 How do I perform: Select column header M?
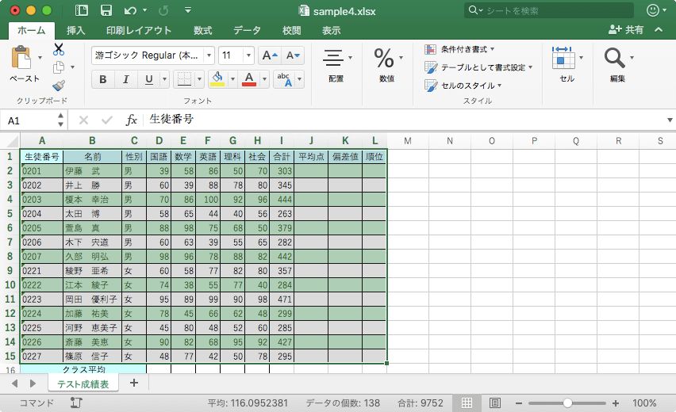pyautogui.click(x=408, y=141)
